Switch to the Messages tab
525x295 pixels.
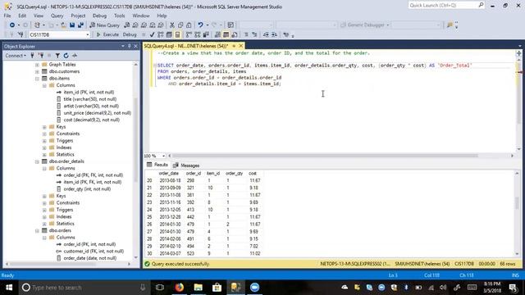(x=186, y=166)
